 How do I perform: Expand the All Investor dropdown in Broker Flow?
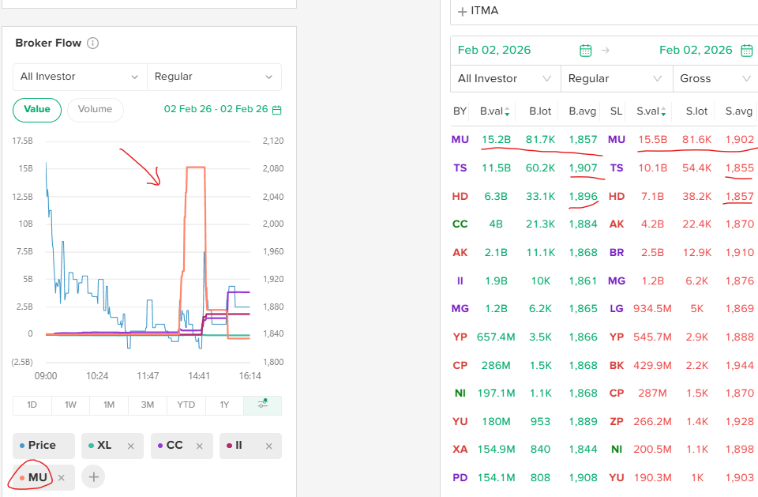pyautogui.click(x=79, y=77)
